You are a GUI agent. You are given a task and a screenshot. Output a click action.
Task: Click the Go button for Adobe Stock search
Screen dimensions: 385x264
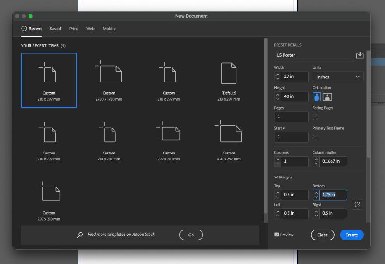pyautogui.click(x=191, y=235)
